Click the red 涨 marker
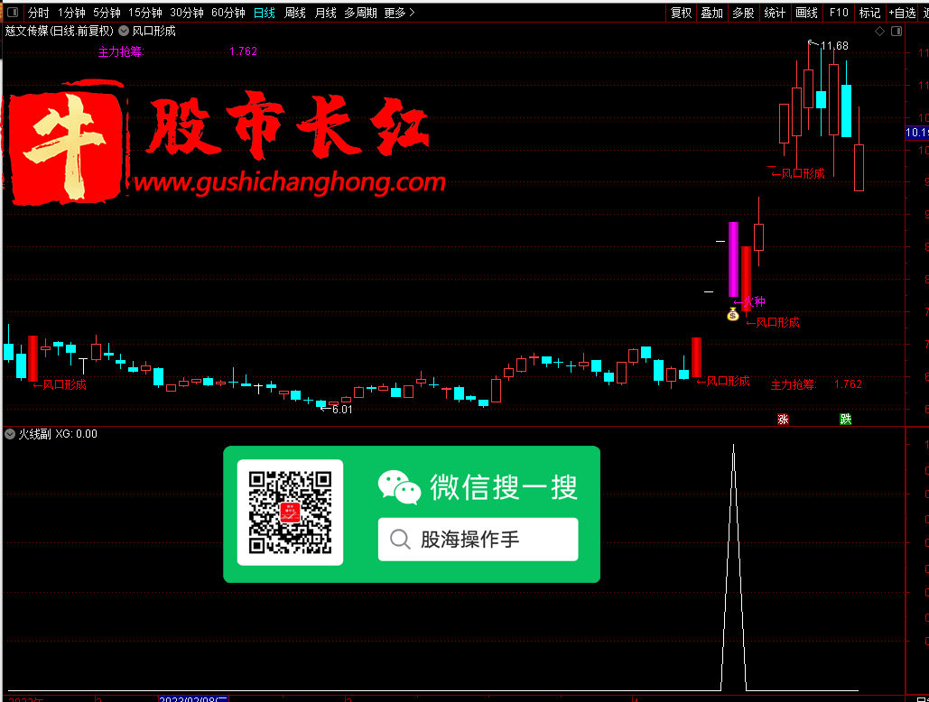The height and width of the screenshot is (702, 929). (784, 419)
